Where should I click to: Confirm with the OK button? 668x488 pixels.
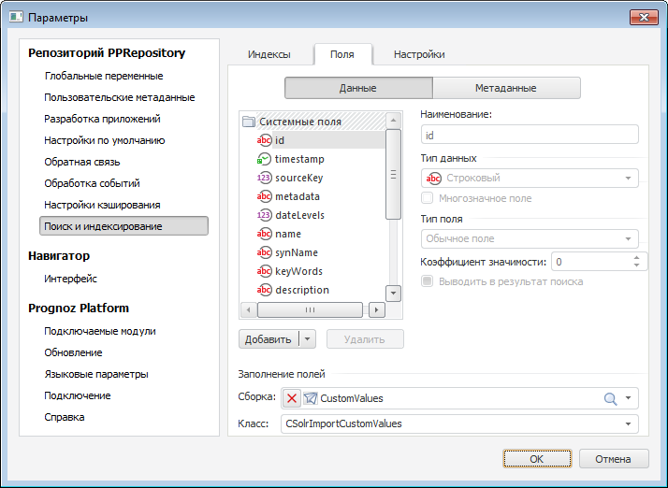537,459
